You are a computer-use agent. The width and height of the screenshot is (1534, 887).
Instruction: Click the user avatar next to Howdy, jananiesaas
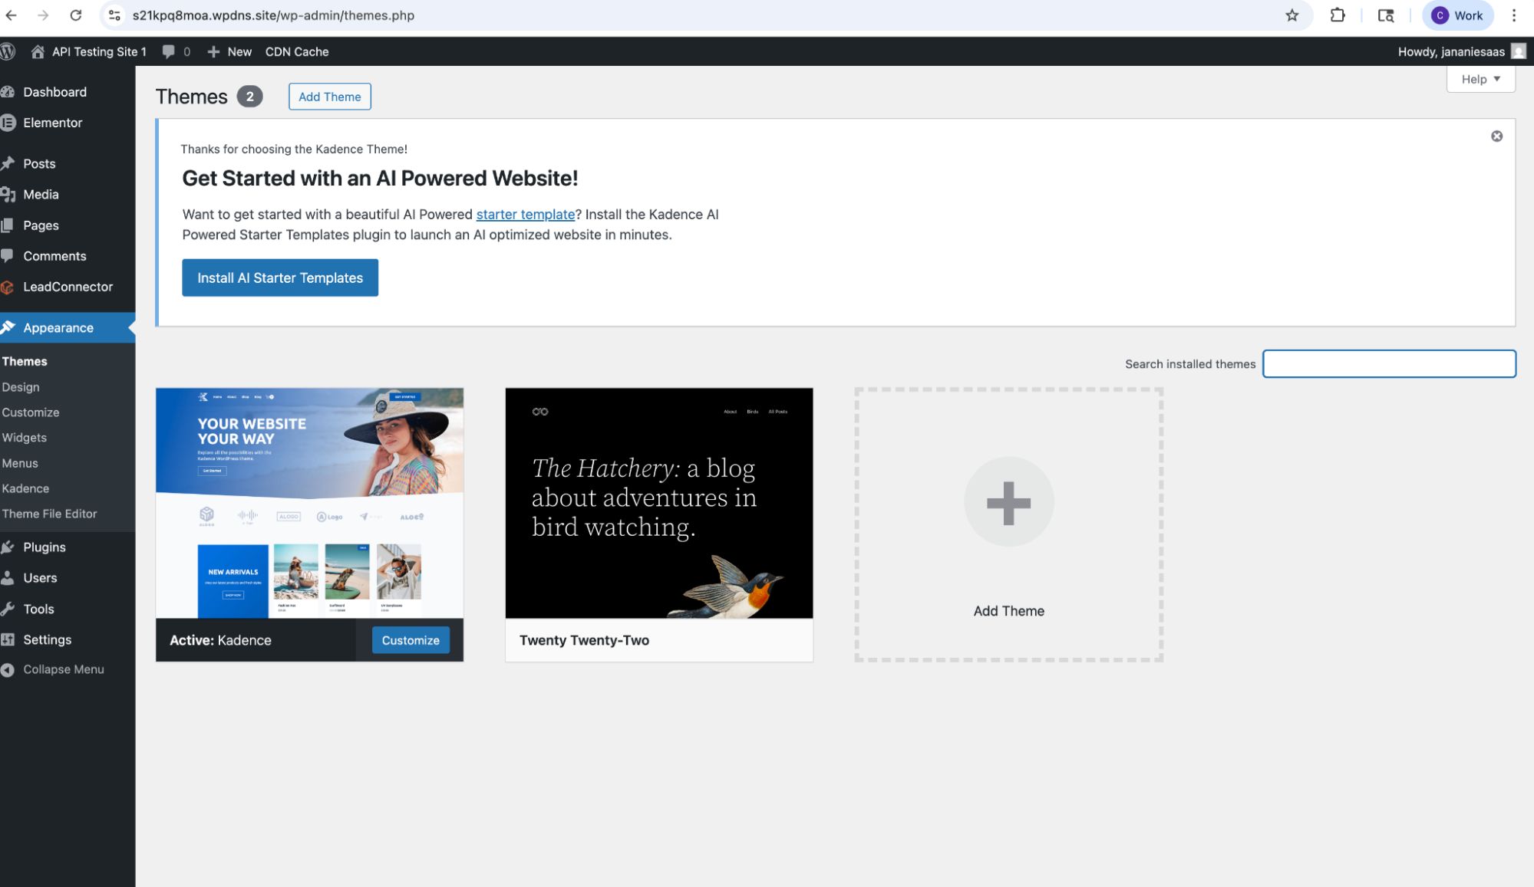click(x=1519, y=51)
